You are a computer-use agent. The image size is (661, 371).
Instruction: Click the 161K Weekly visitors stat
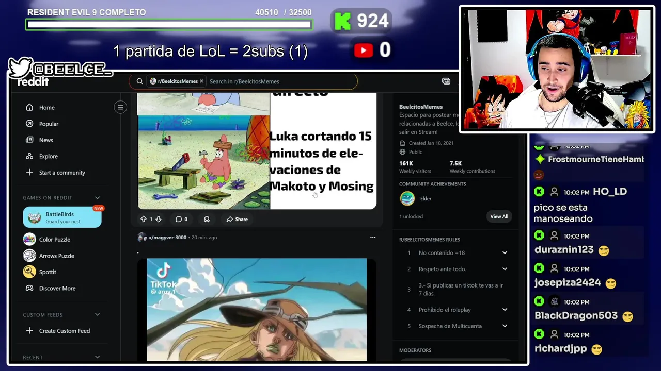pyautogui.click(x=415, y=167)
